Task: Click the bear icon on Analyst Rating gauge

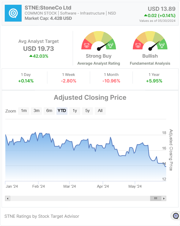Action: click(x=87, y=46)
